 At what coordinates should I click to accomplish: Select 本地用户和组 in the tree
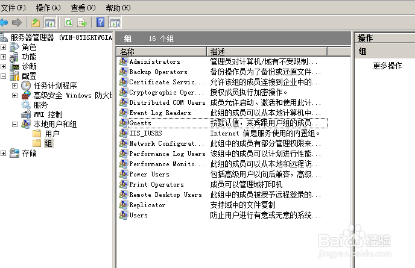tap(55, 124)
